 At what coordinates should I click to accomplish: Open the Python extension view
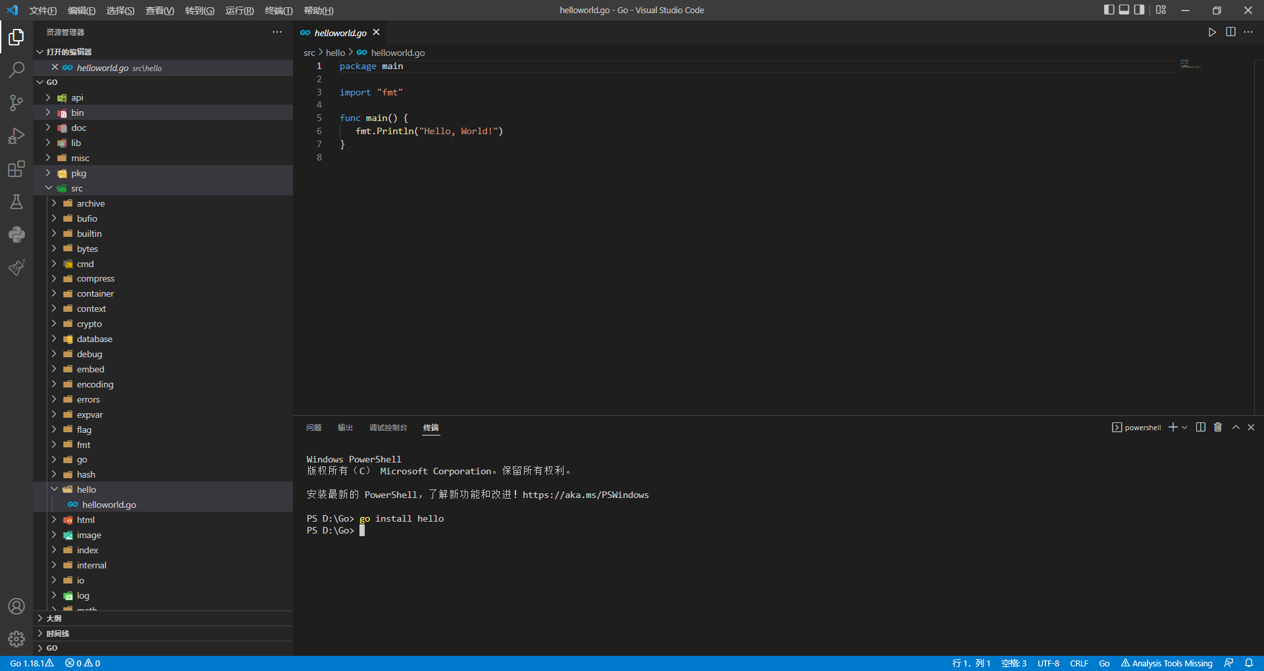tap(16, 235)
